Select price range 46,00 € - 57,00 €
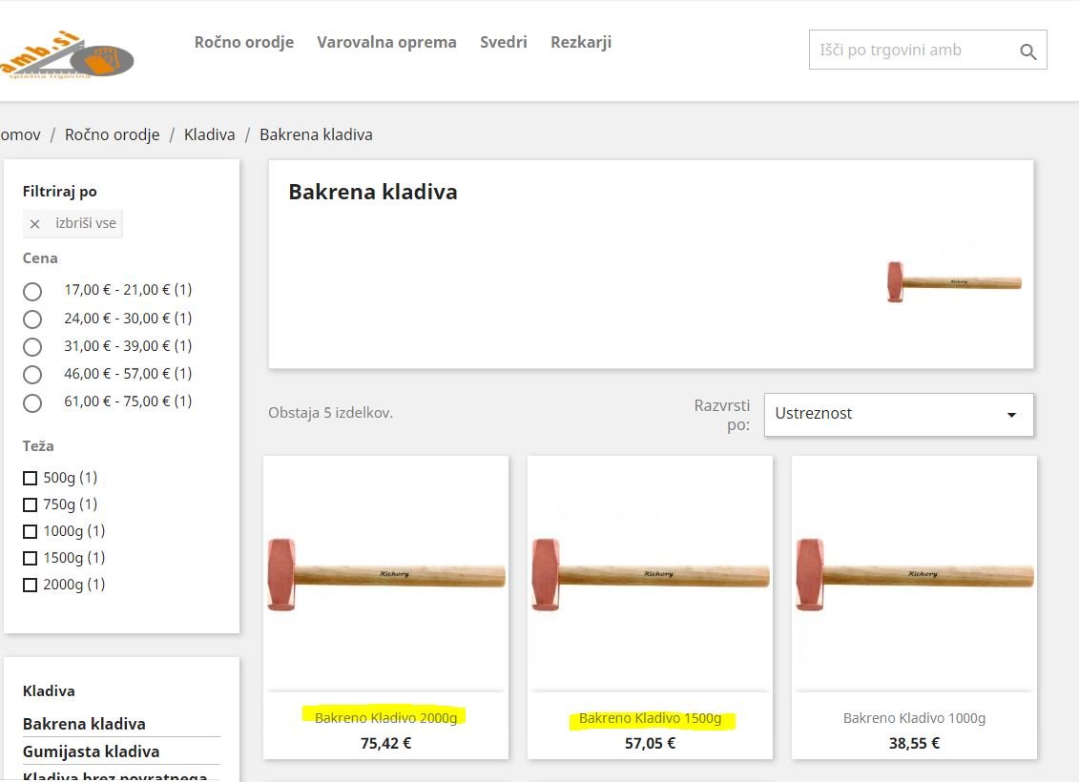 (32, 375)
